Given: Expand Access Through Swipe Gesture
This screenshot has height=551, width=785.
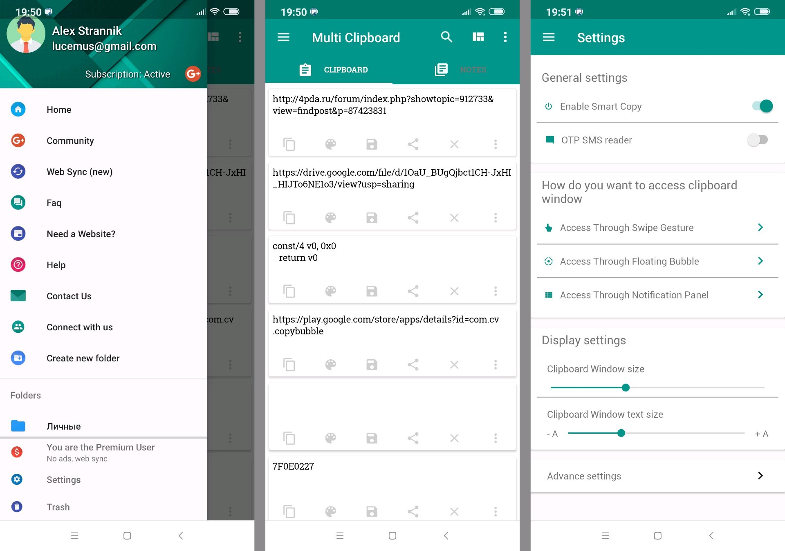Looking at the screenshot, I should tap(657, 228).
